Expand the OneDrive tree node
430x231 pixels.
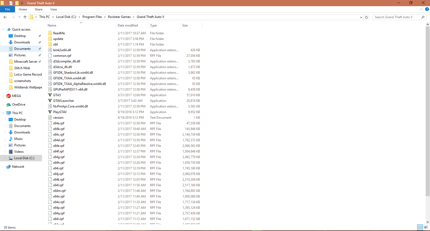[3, 105]
